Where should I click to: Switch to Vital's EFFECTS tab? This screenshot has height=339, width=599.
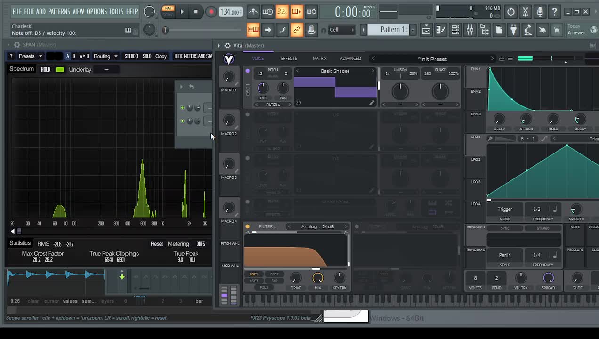point(289,58)
